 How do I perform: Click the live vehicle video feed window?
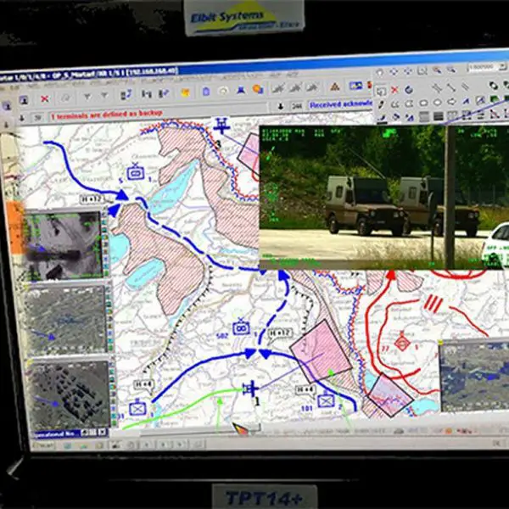point(373,197)
